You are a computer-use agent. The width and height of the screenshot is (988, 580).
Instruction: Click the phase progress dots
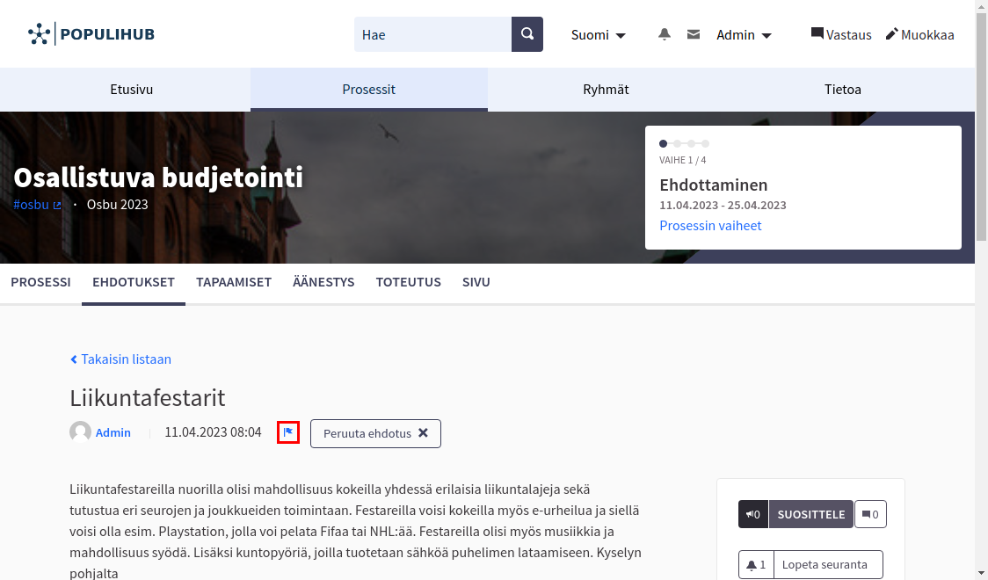pos(684,143)
